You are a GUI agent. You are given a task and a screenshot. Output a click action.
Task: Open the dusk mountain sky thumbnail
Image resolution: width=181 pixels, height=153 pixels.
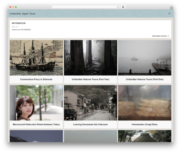pos(36,136)
